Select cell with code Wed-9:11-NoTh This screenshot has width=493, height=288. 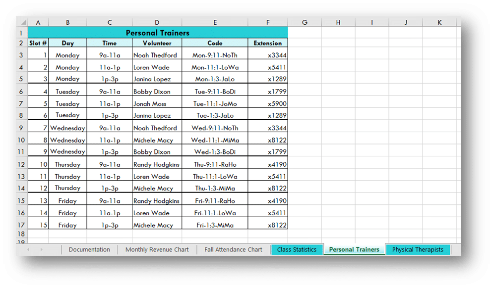click(x=215, y=126)
